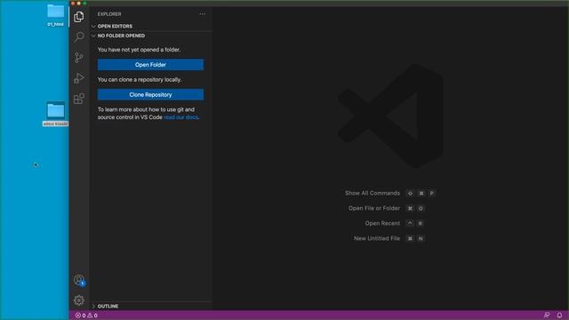Click the red close window button
The width and height of the screenshot is (569, 320).
(73, 4)
